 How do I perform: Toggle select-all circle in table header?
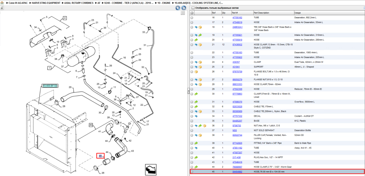192,13
